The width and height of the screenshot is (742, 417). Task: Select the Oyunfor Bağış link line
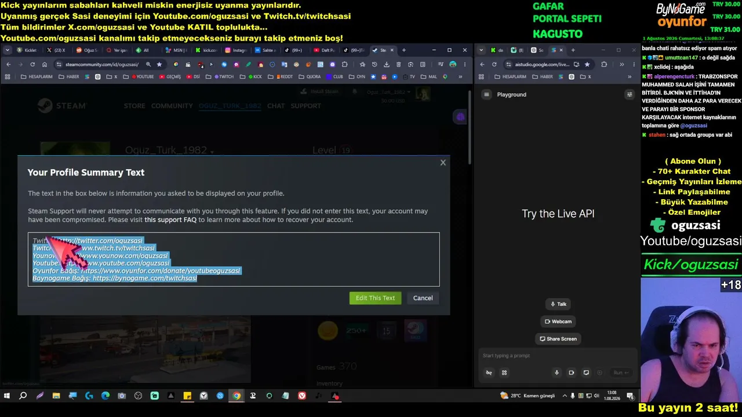(x=136, y=271)
